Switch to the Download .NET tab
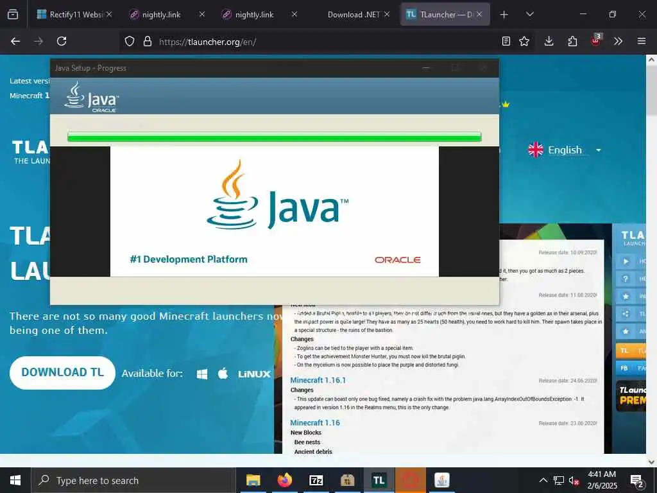Image resolution: width=657 pixels, height=493 pixels. 354,14
